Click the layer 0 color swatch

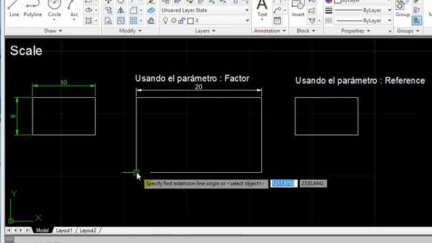click(x=190, y=21)
